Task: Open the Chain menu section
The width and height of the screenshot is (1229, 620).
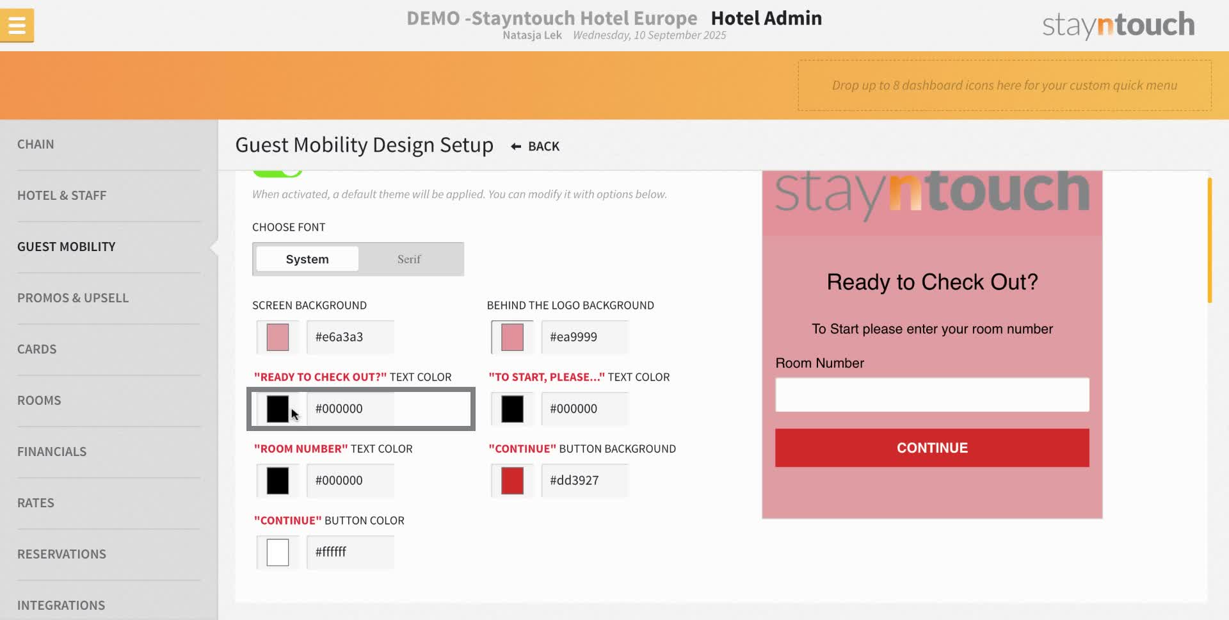Action: click(x=36, y=144)
